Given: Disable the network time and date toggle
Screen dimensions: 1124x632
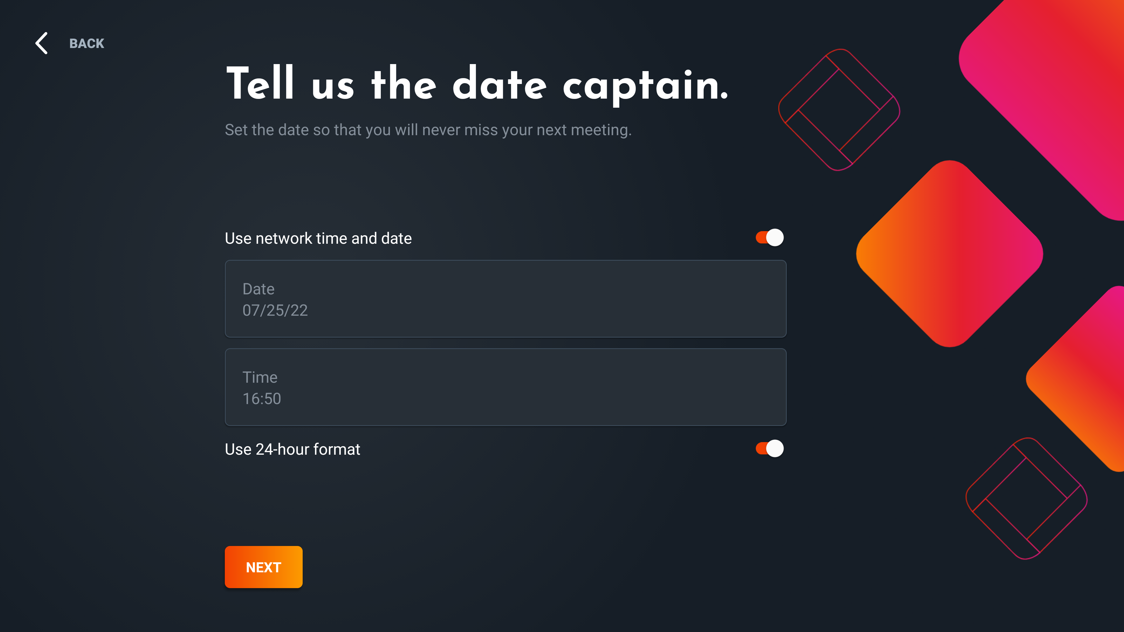Looking at the screenshot, I should coord(770,238).
